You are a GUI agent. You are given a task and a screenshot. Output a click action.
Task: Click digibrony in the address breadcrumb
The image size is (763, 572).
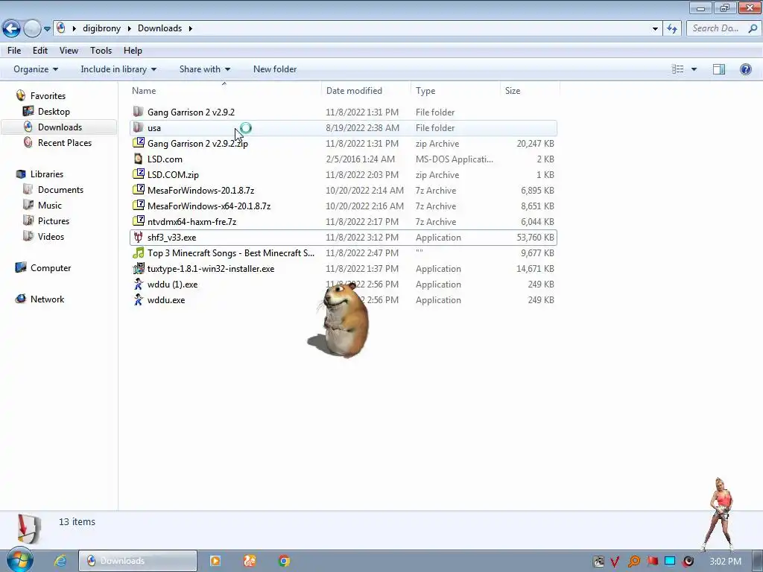coord(101,28)
